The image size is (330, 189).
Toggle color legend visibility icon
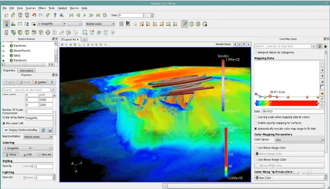6,23
